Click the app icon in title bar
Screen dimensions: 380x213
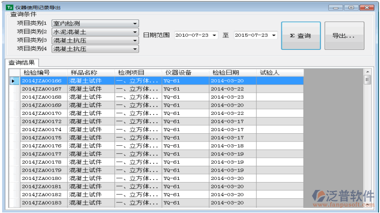[9, 7]
